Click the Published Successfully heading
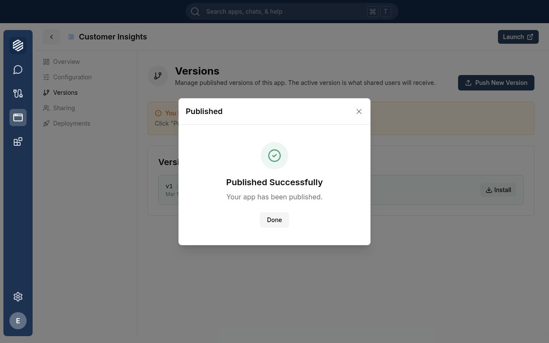The height and width of the screenshot is (343, 549). click(x=274, y=182)
